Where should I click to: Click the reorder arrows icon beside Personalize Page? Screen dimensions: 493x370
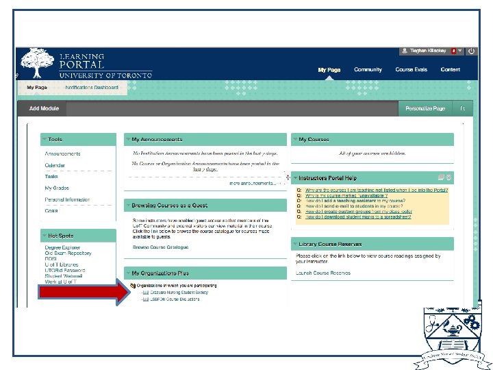pyautogui.click(x=462, y=108)
